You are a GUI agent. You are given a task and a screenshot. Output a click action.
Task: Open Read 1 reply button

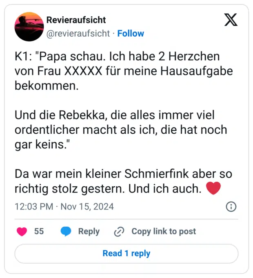click(x=126, y=254)
